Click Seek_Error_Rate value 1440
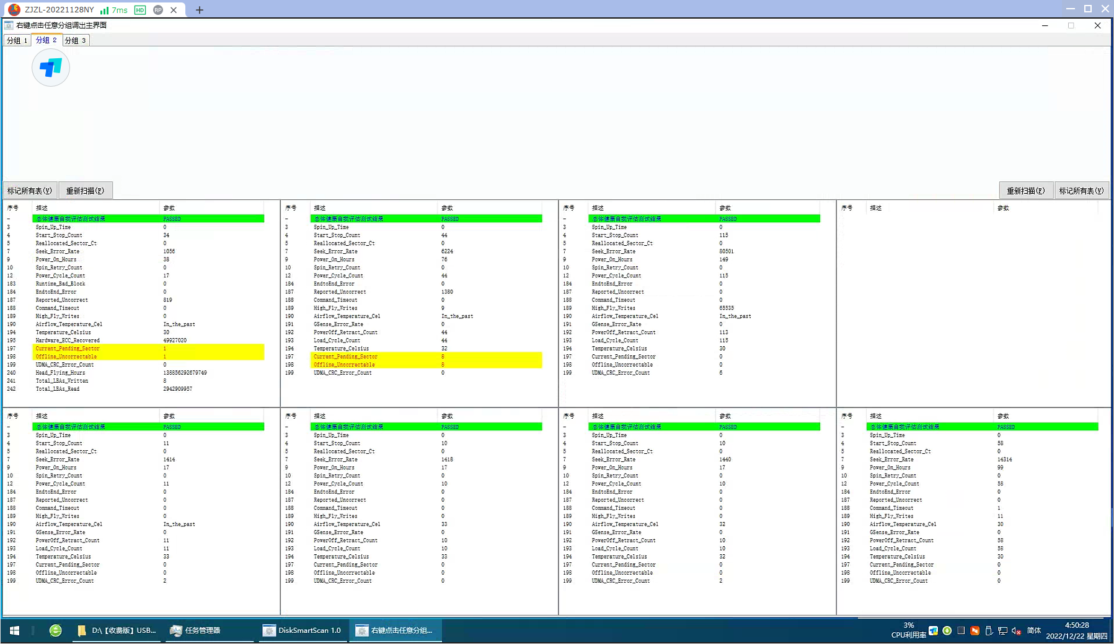Image resolution: width=1114 pixels, height=644 pixels. (725, 459)
